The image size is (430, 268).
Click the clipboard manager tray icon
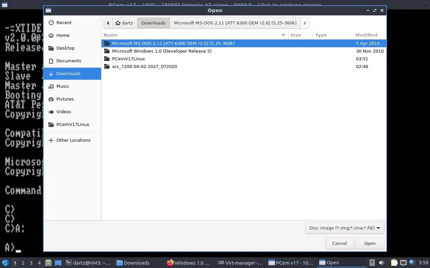point(394,263)
